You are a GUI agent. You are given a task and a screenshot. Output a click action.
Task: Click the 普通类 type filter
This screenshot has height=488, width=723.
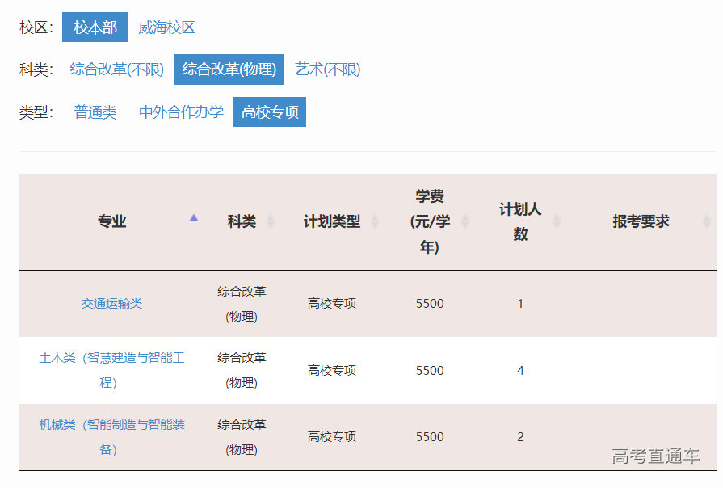pyautogui.click(x=95, y=112)
